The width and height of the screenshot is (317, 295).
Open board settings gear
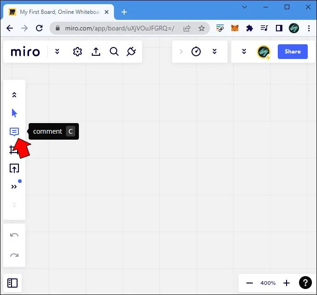coord(78,52)
